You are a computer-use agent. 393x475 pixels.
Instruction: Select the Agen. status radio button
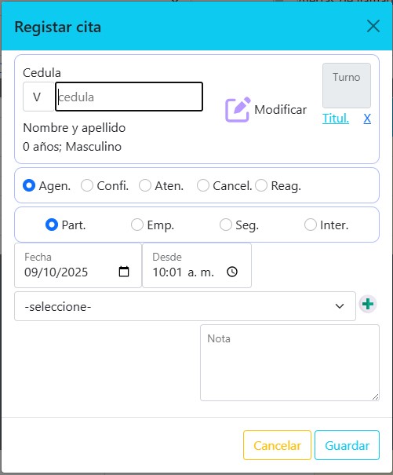(x=29, y=185)
